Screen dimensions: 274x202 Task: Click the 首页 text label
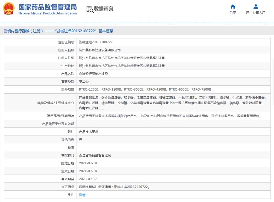pyautogui.click(x=232, y=13)
